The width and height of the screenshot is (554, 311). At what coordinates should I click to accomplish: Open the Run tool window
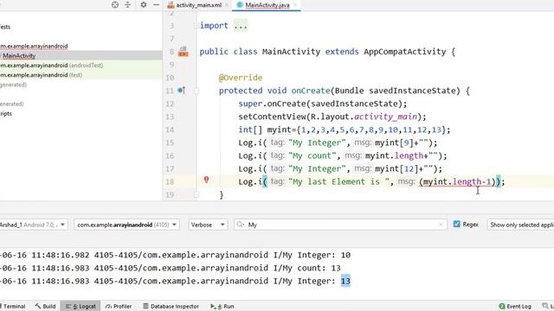222,306
